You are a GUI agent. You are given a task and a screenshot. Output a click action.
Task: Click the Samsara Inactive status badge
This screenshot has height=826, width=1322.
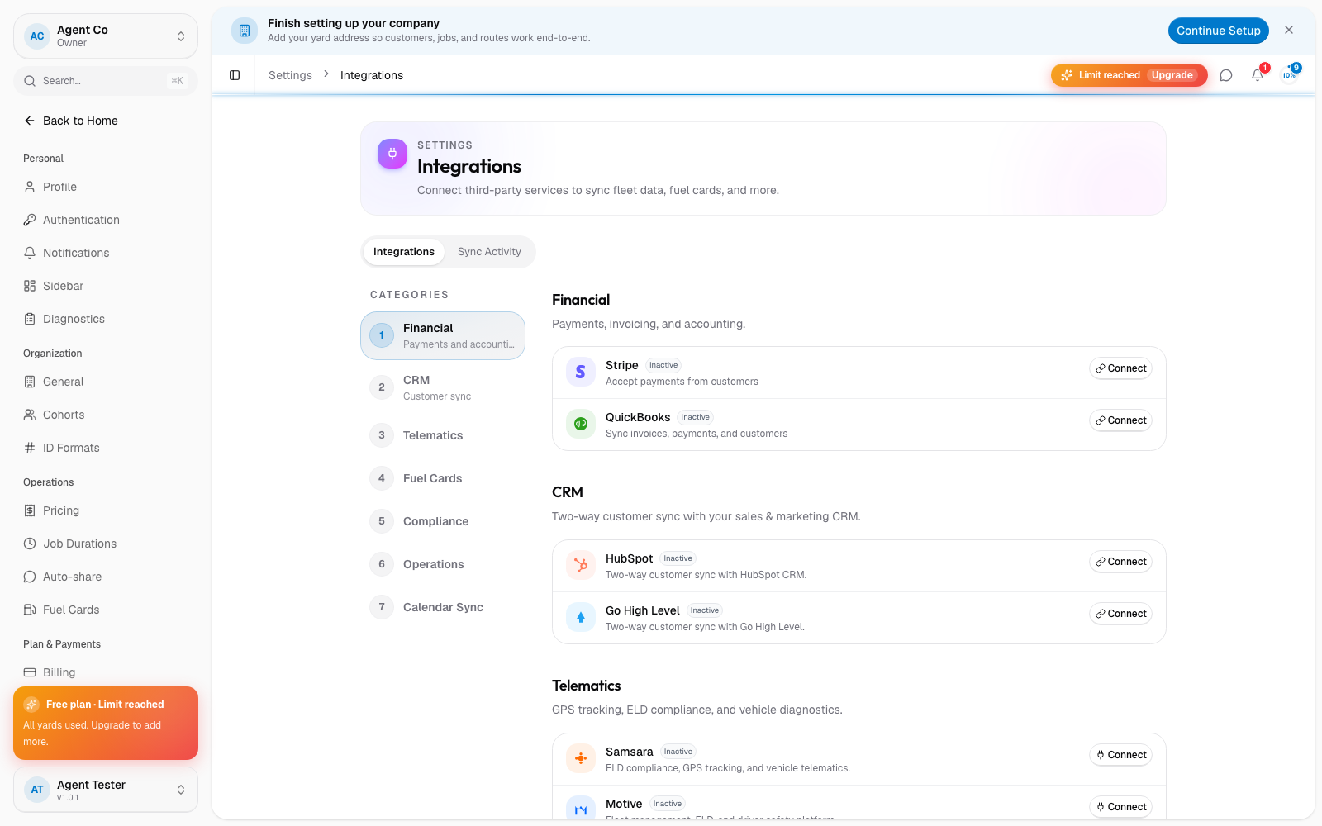point(678,752)
